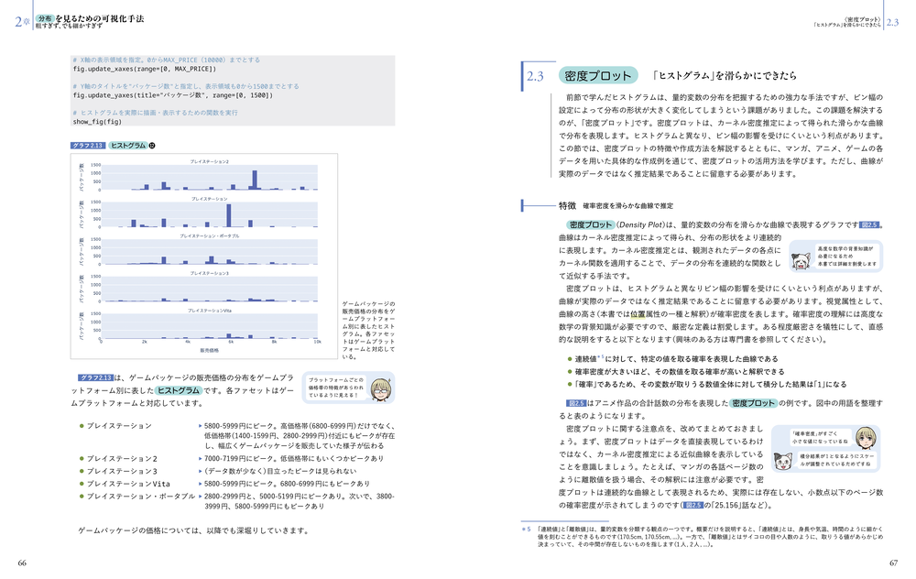This screenshot has width=916, height=579.
Task: Click the fig.update_xaxes code line
Action: point(144,70)
